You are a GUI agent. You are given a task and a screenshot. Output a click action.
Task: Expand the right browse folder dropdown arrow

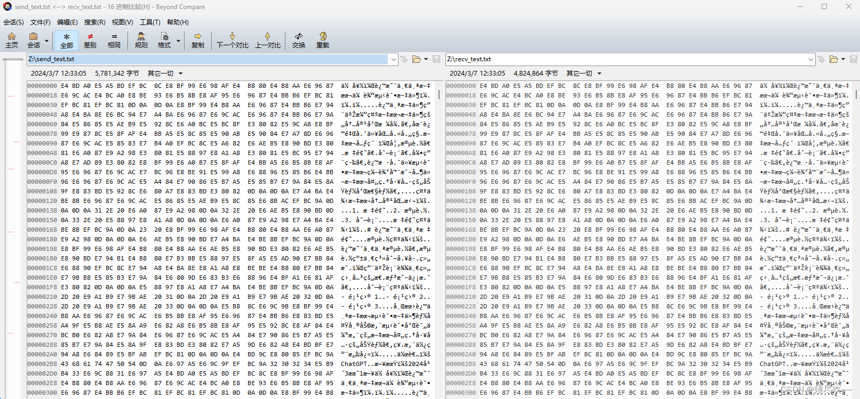point(843,59)
